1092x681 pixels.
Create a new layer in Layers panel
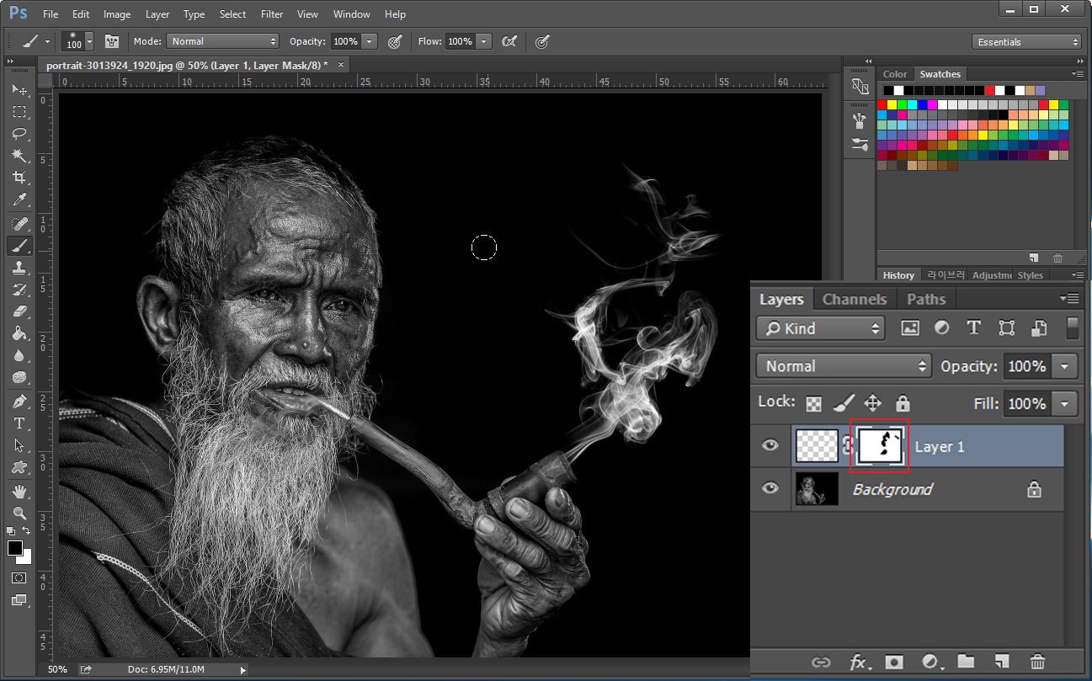point(1001,662)
